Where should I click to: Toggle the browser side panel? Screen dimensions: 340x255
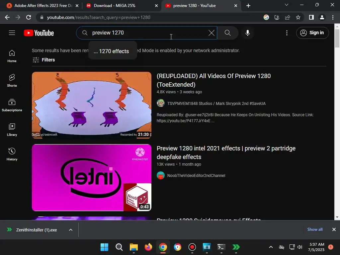coord(311,17)
